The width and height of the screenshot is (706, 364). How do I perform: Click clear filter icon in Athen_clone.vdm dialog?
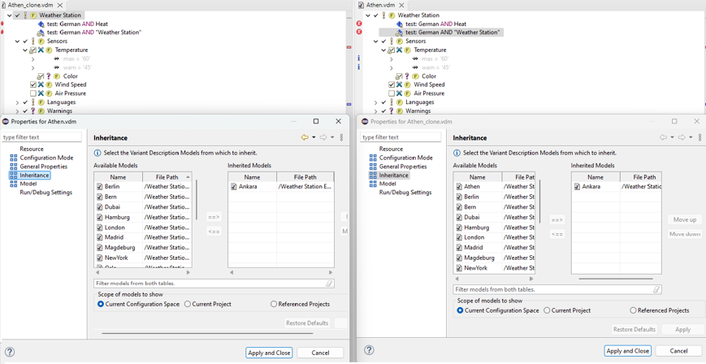656,289
